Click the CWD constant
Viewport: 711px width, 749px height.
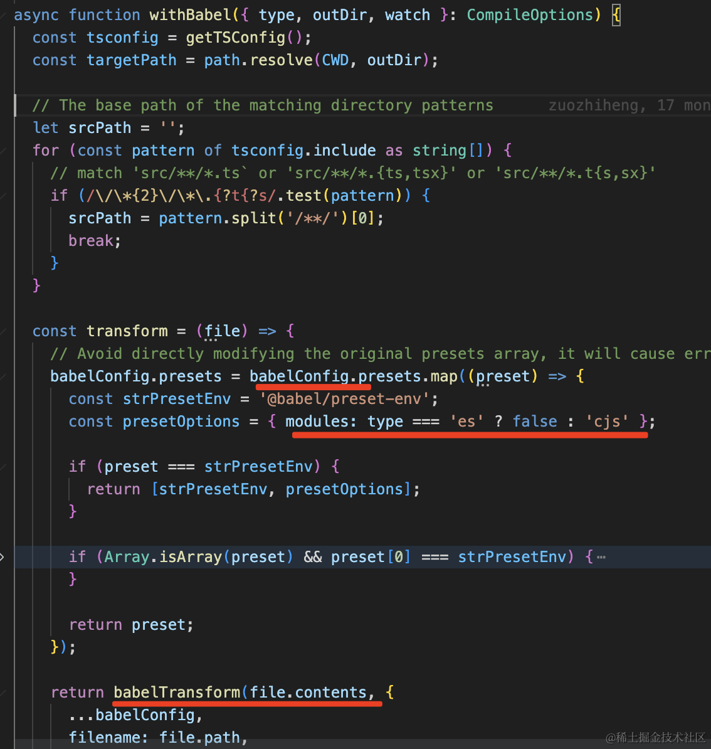point(335,60)
